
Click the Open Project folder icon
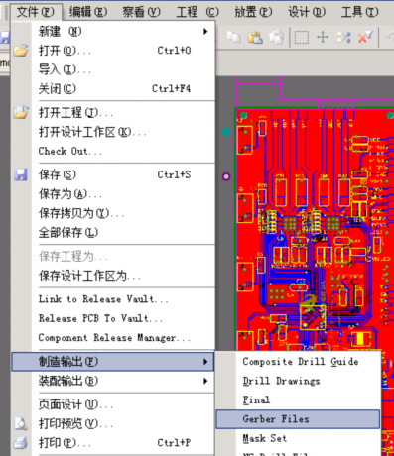click(21, 112)
